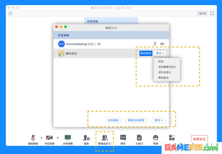This screenshot has height=154, width=222.
Task: Open the 表情 emoji reactions icon
Action: [156, 138]
